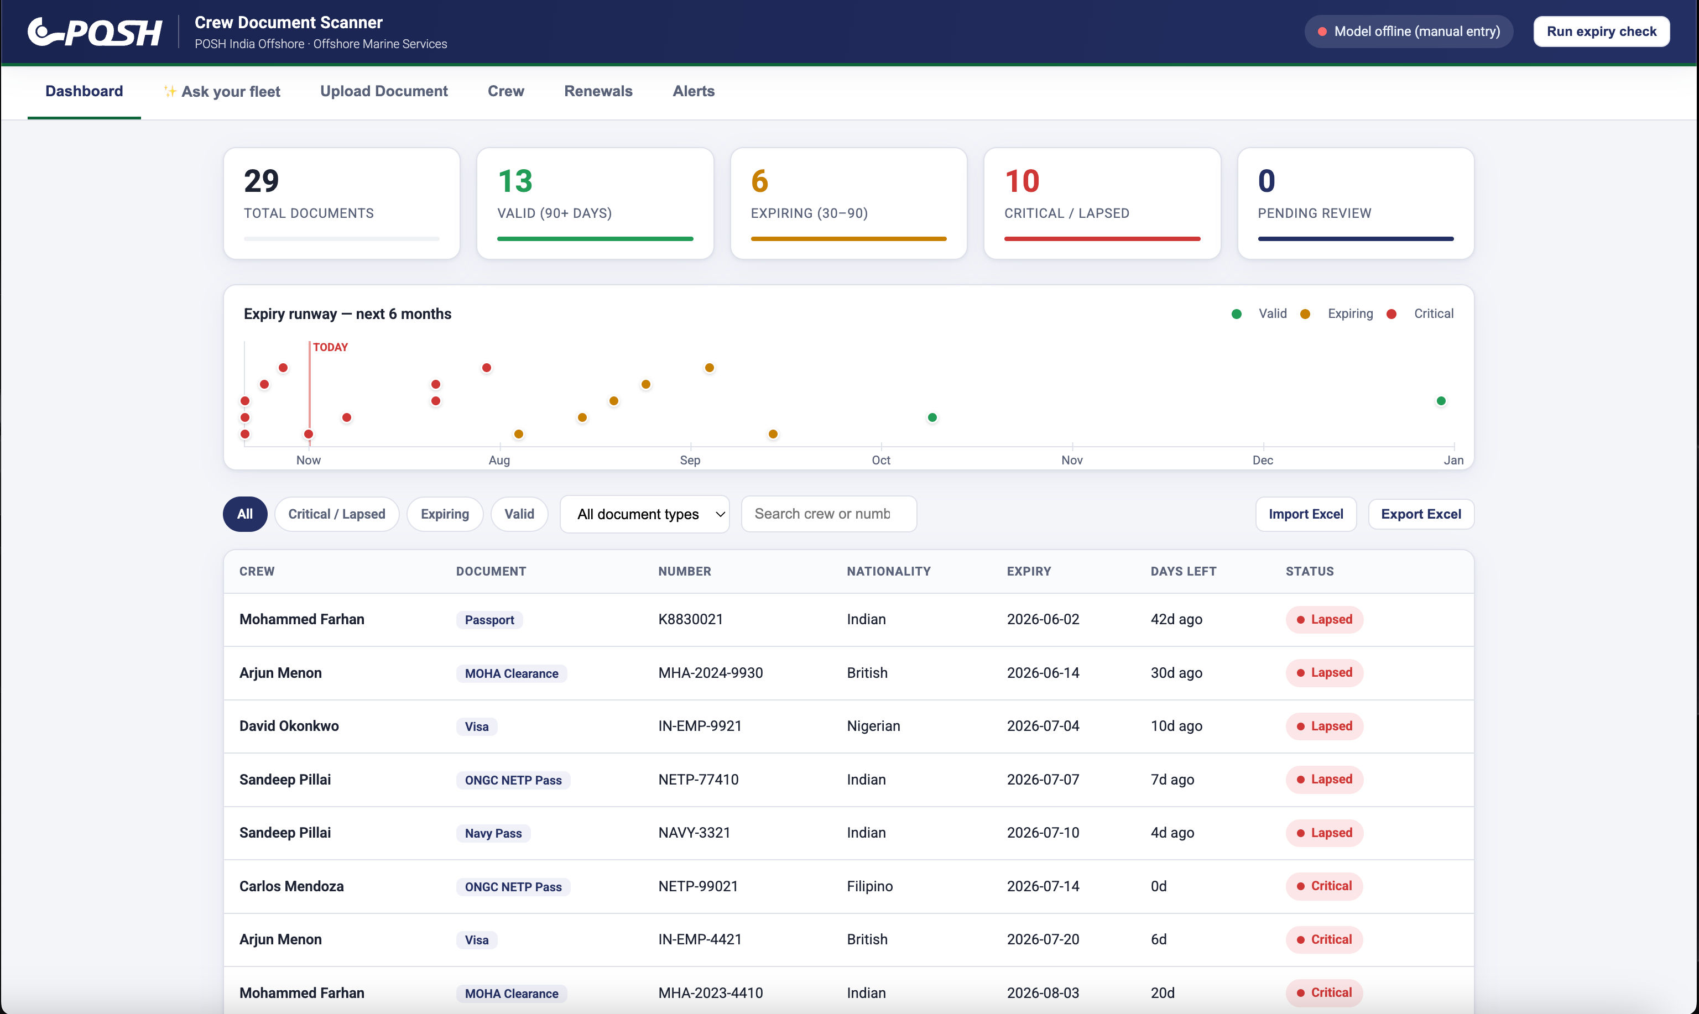Go to the Upload Document tab
This screenshot has height=1014, width=1699.
tap(384, 91)
